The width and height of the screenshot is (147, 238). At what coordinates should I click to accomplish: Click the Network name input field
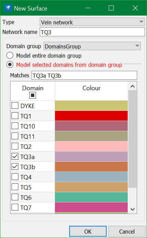click(x=92, y=32)
